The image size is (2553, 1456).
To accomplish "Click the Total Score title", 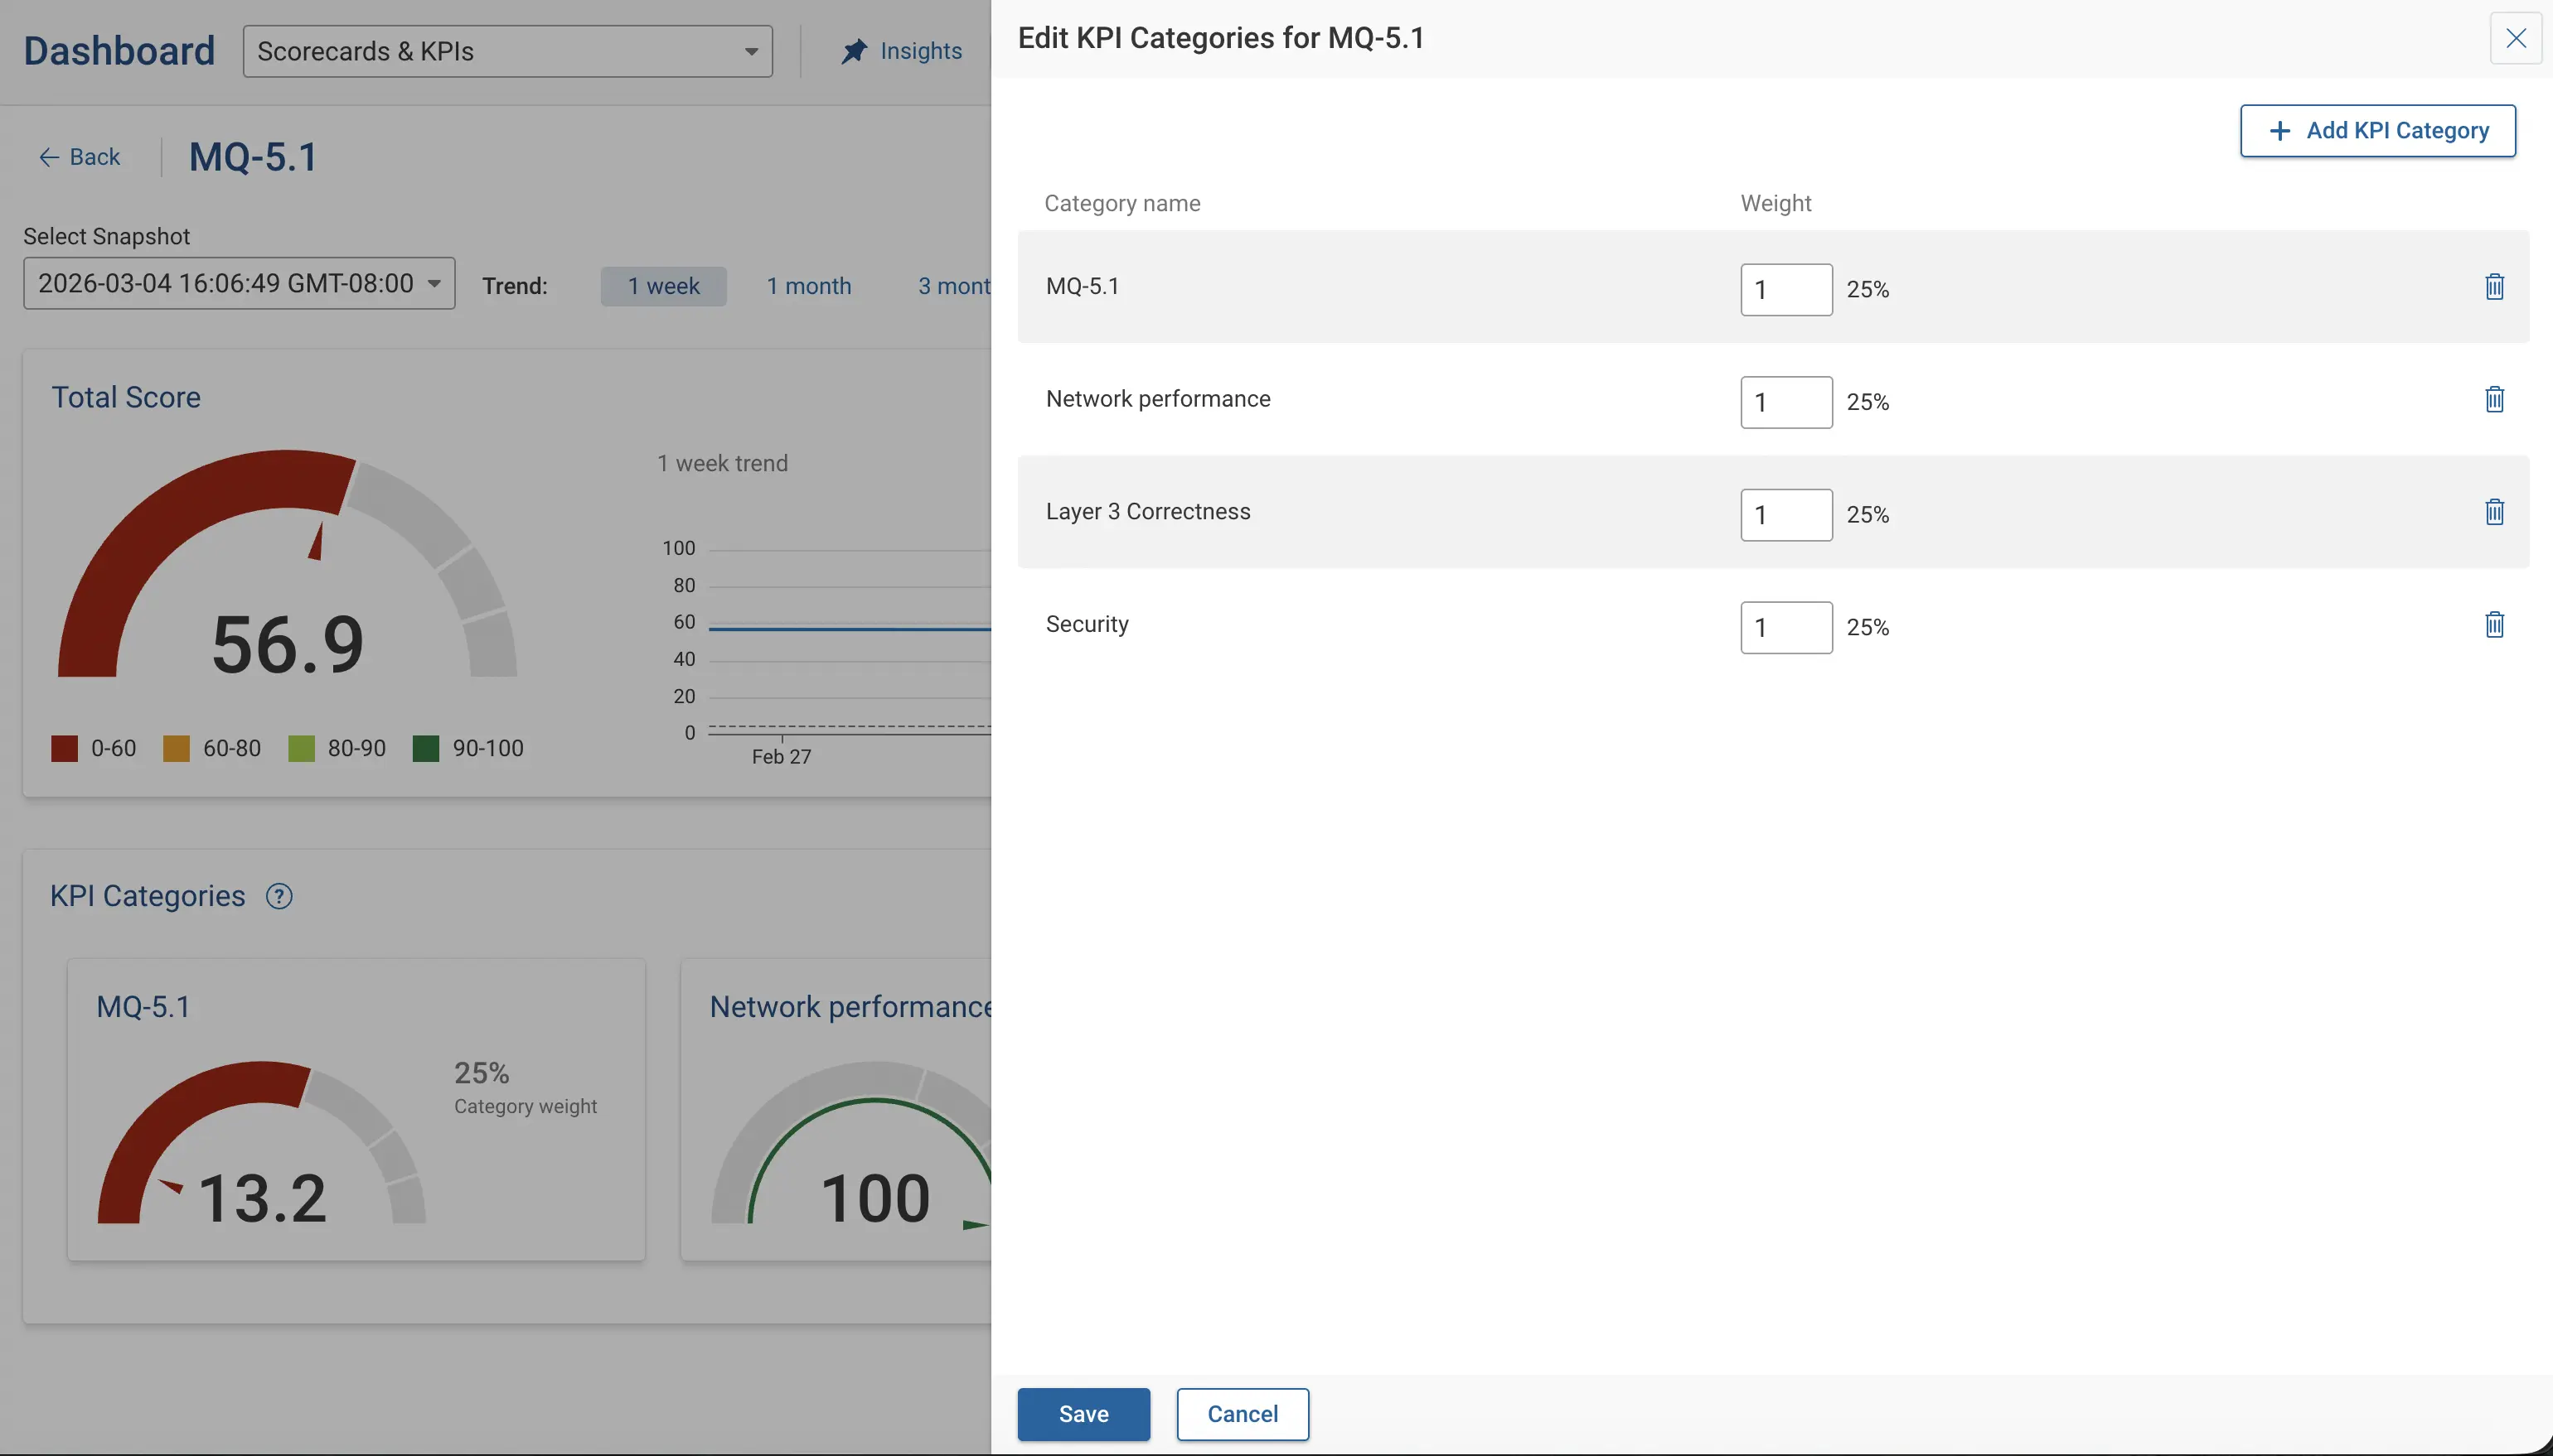I will [x=126, y=397].
